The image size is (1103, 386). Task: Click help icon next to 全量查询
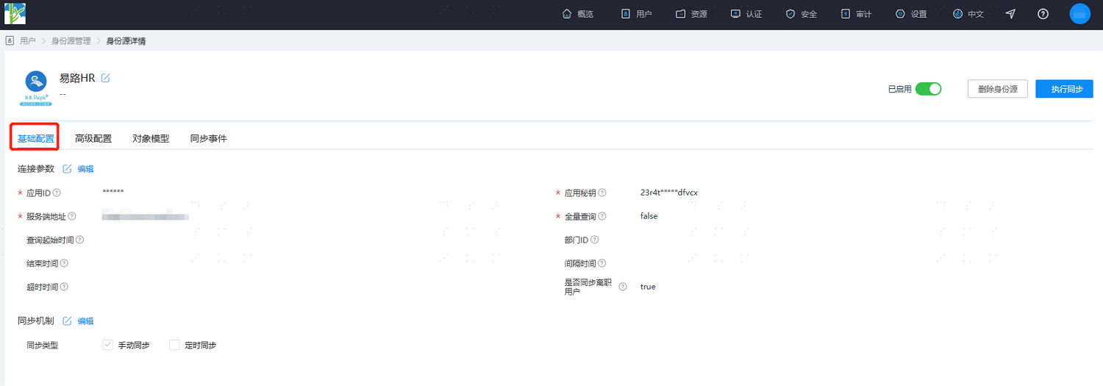coord(602,216)
